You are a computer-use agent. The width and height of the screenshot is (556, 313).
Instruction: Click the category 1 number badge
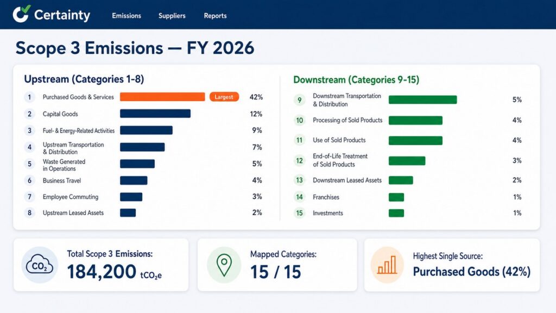(29, 97)
